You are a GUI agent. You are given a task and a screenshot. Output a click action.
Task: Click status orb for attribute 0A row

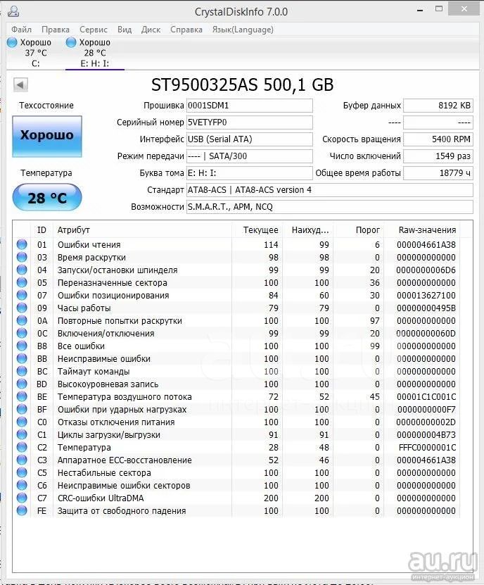point(22,320)
